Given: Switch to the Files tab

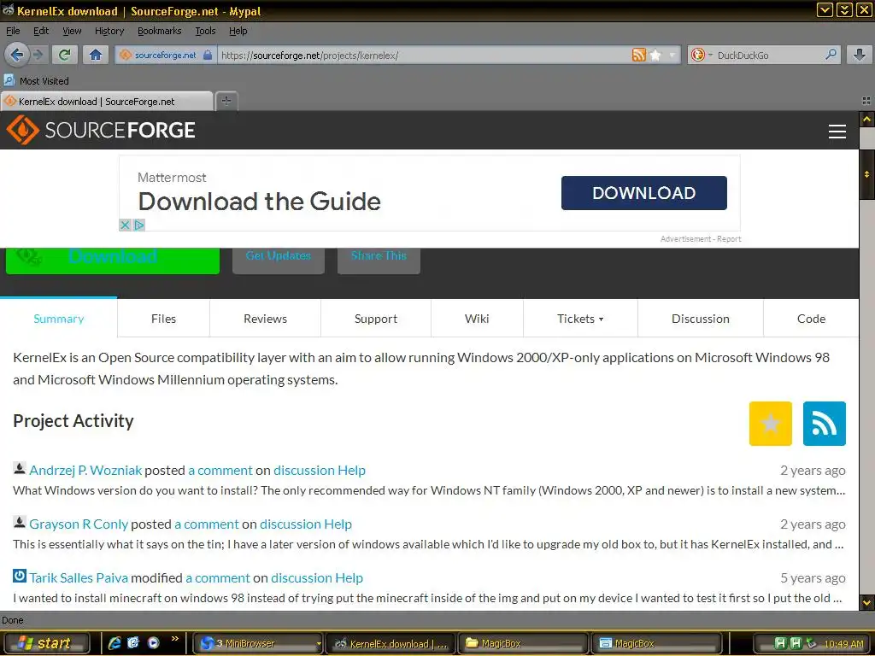Looking at the screenshot, I should point(163,319).
